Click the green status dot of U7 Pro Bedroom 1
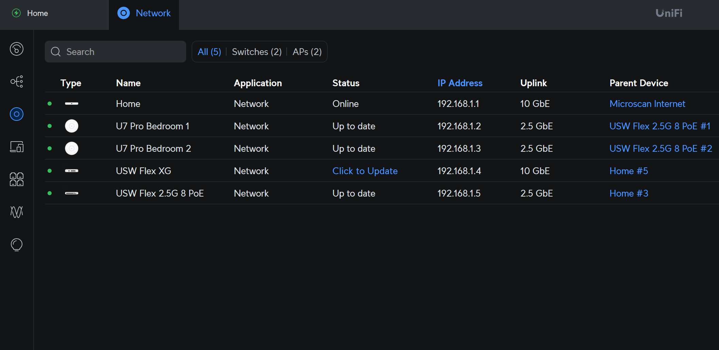The image size is (719, 350). click(50, 126)
